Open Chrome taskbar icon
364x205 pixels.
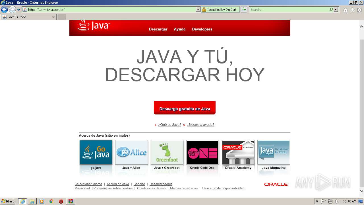pyautogui.click(x=51, y=201)
